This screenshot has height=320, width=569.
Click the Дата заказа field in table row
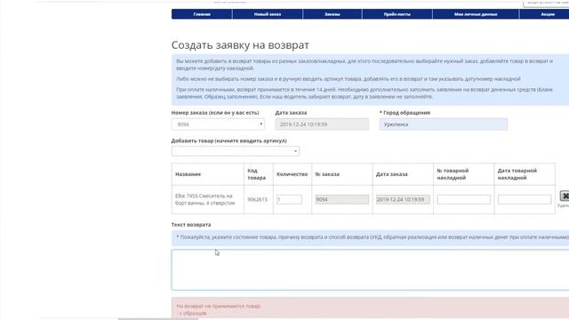point(403,199)
